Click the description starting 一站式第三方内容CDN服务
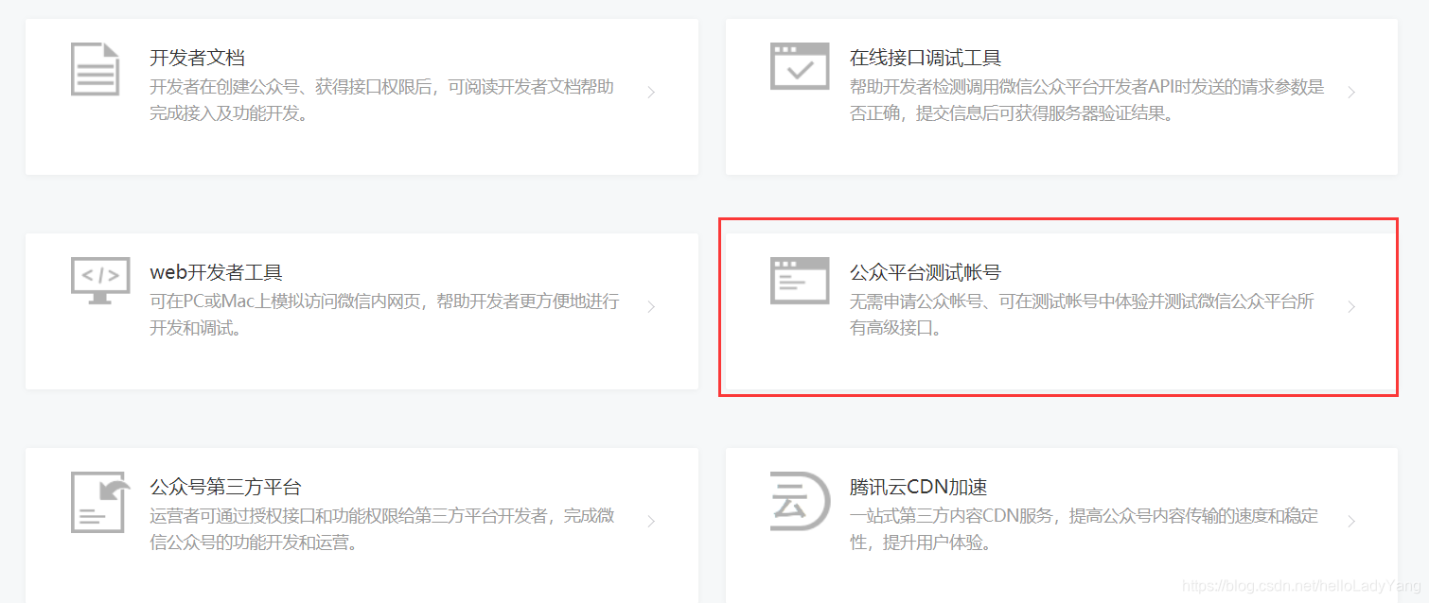 coord(1085,529)
